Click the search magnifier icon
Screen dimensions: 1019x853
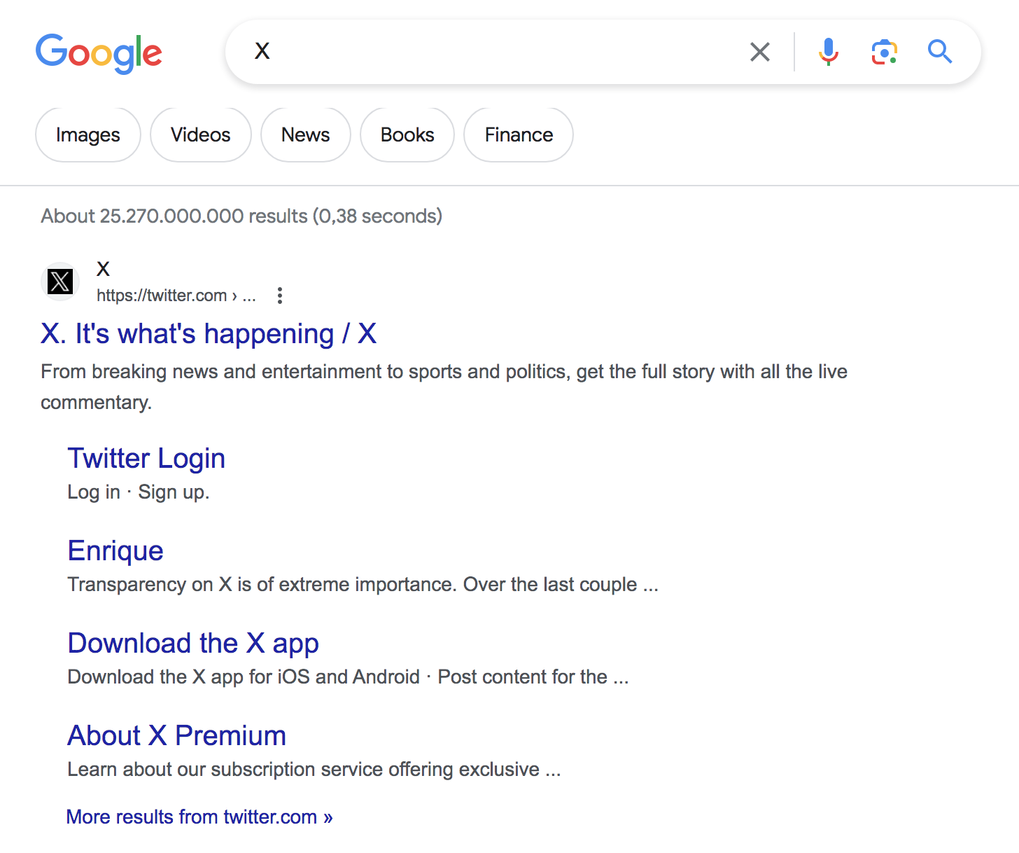940,51
